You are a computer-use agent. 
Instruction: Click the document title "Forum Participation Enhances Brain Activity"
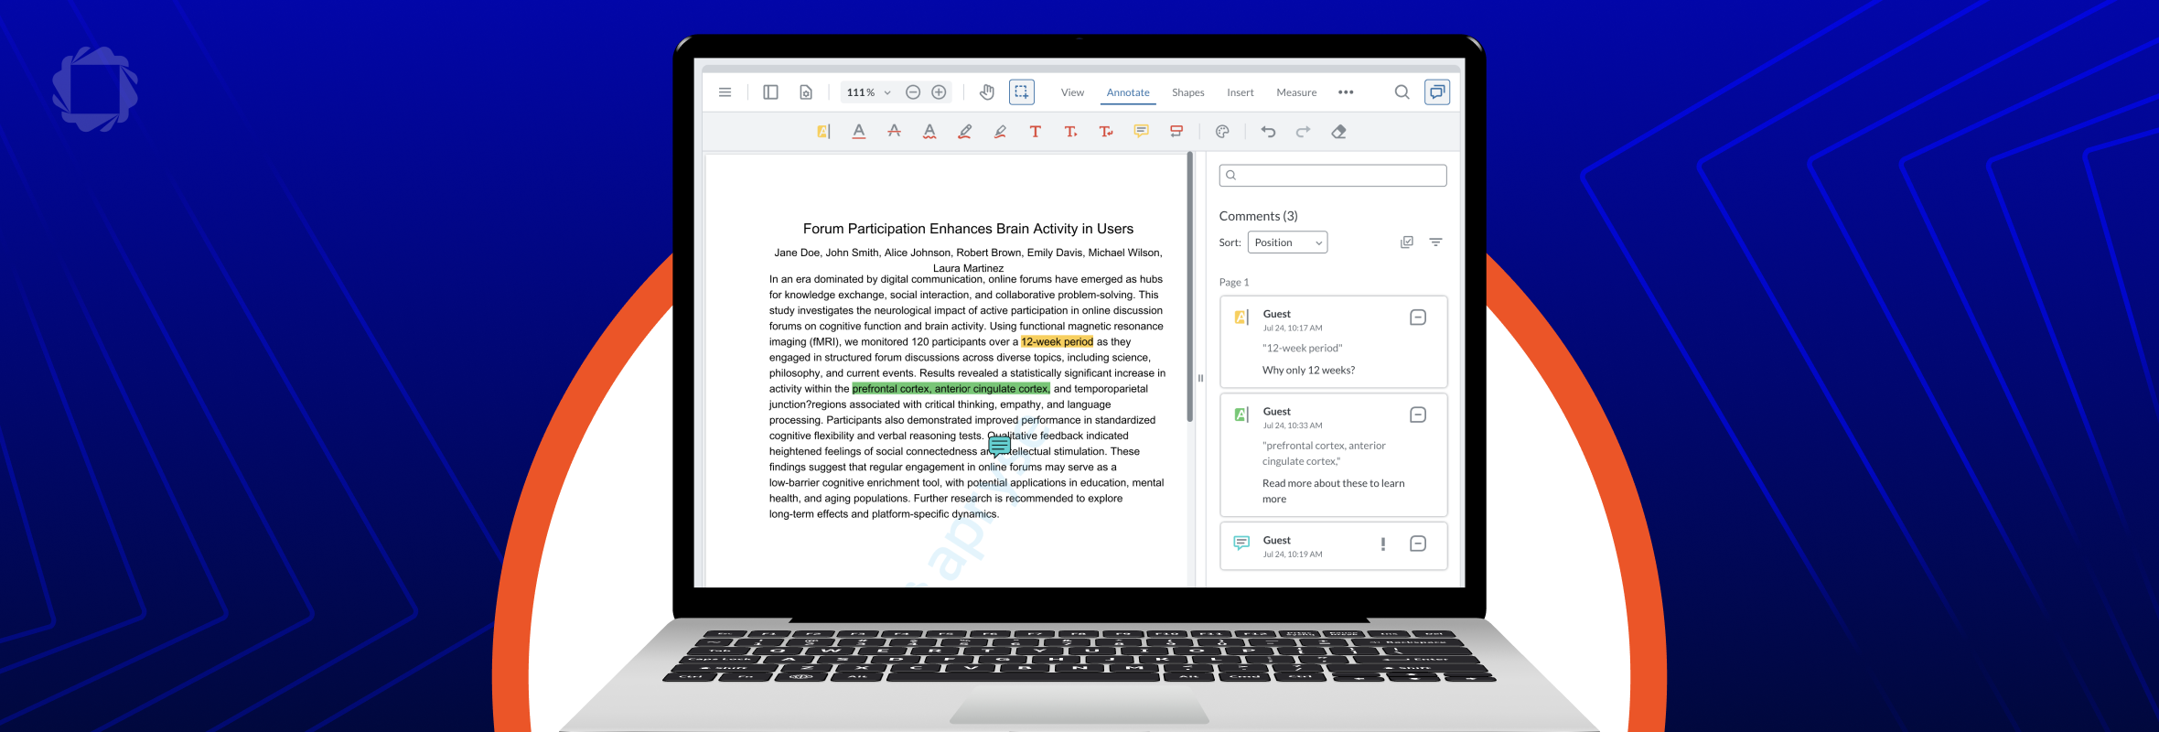point(968,229)
